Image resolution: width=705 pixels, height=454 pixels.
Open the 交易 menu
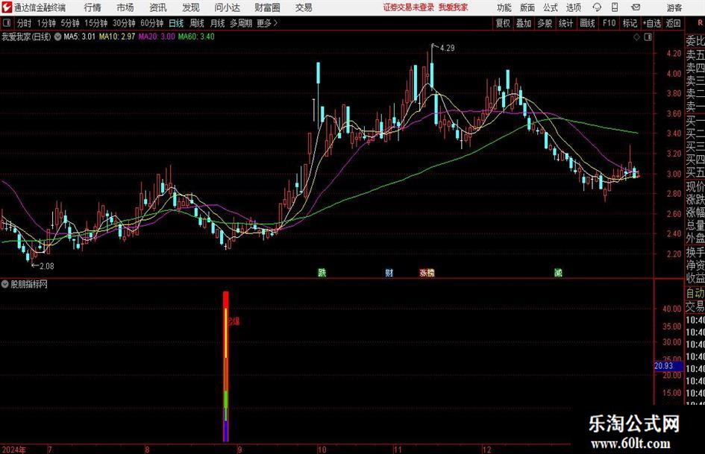point(304,7)
